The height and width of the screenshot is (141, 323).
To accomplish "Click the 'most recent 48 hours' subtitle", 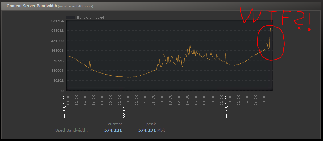I will pyautogui.click(x=75, y=6).
